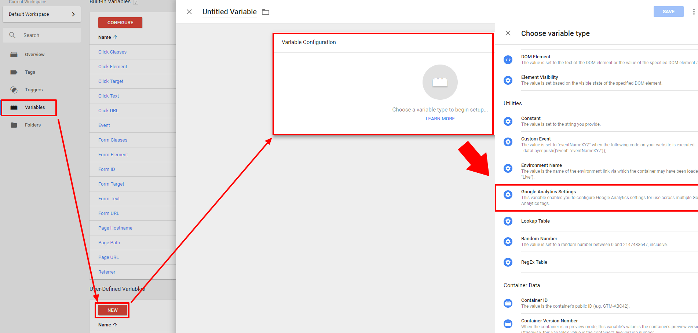This screenshot has height=333, width=698.
Task: Follow the LEARN MORE link
Action: [440, 119]
